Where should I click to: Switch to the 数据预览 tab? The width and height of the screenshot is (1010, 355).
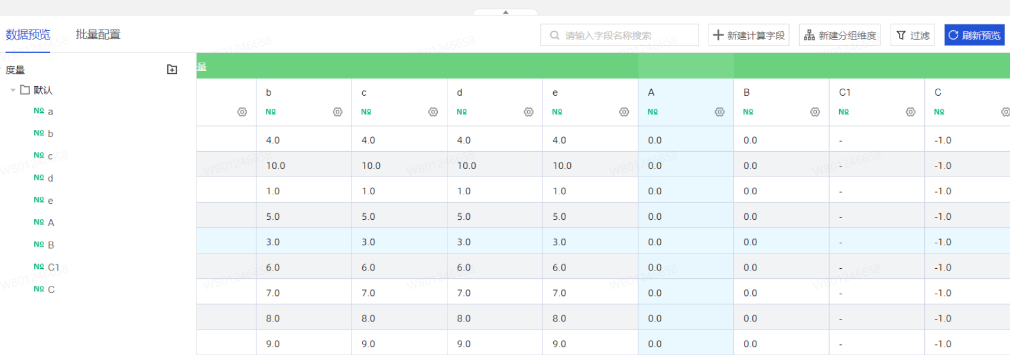[x=28, y=35]
